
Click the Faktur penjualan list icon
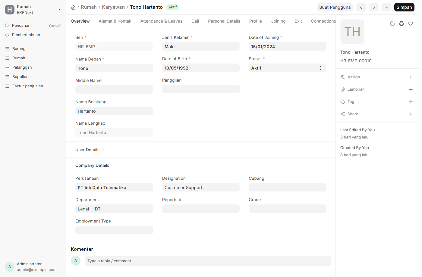click(8, 86)
